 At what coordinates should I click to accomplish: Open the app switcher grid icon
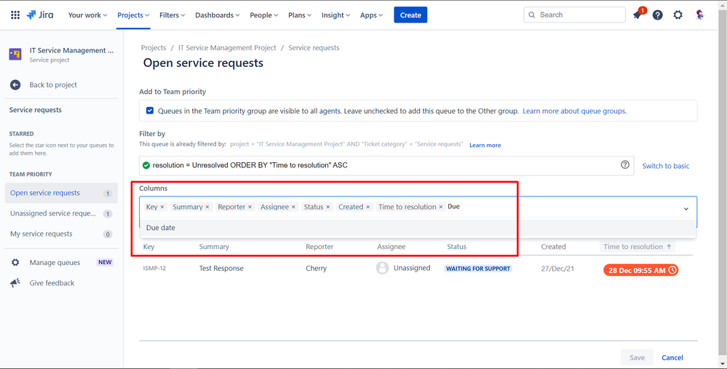point(15,15)
